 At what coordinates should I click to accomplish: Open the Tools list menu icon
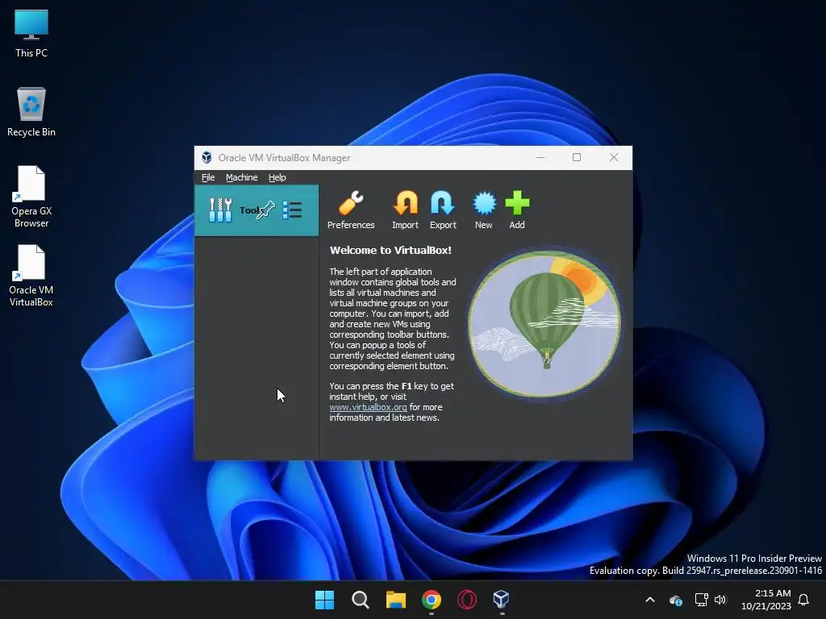(x=292, y=210)
